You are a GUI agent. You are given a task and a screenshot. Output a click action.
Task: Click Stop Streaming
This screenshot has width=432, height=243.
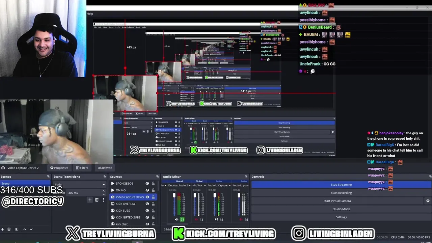(x=341, y=185)
